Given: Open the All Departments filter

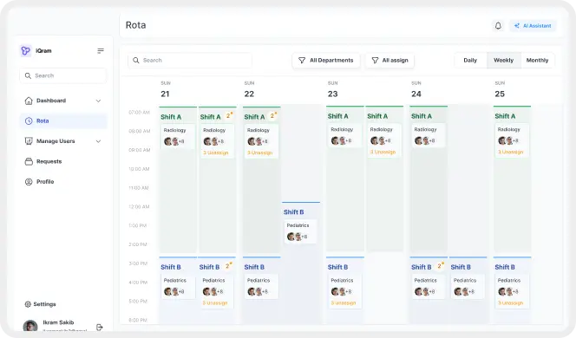Looking at the screenshot, I should (326, 60).
